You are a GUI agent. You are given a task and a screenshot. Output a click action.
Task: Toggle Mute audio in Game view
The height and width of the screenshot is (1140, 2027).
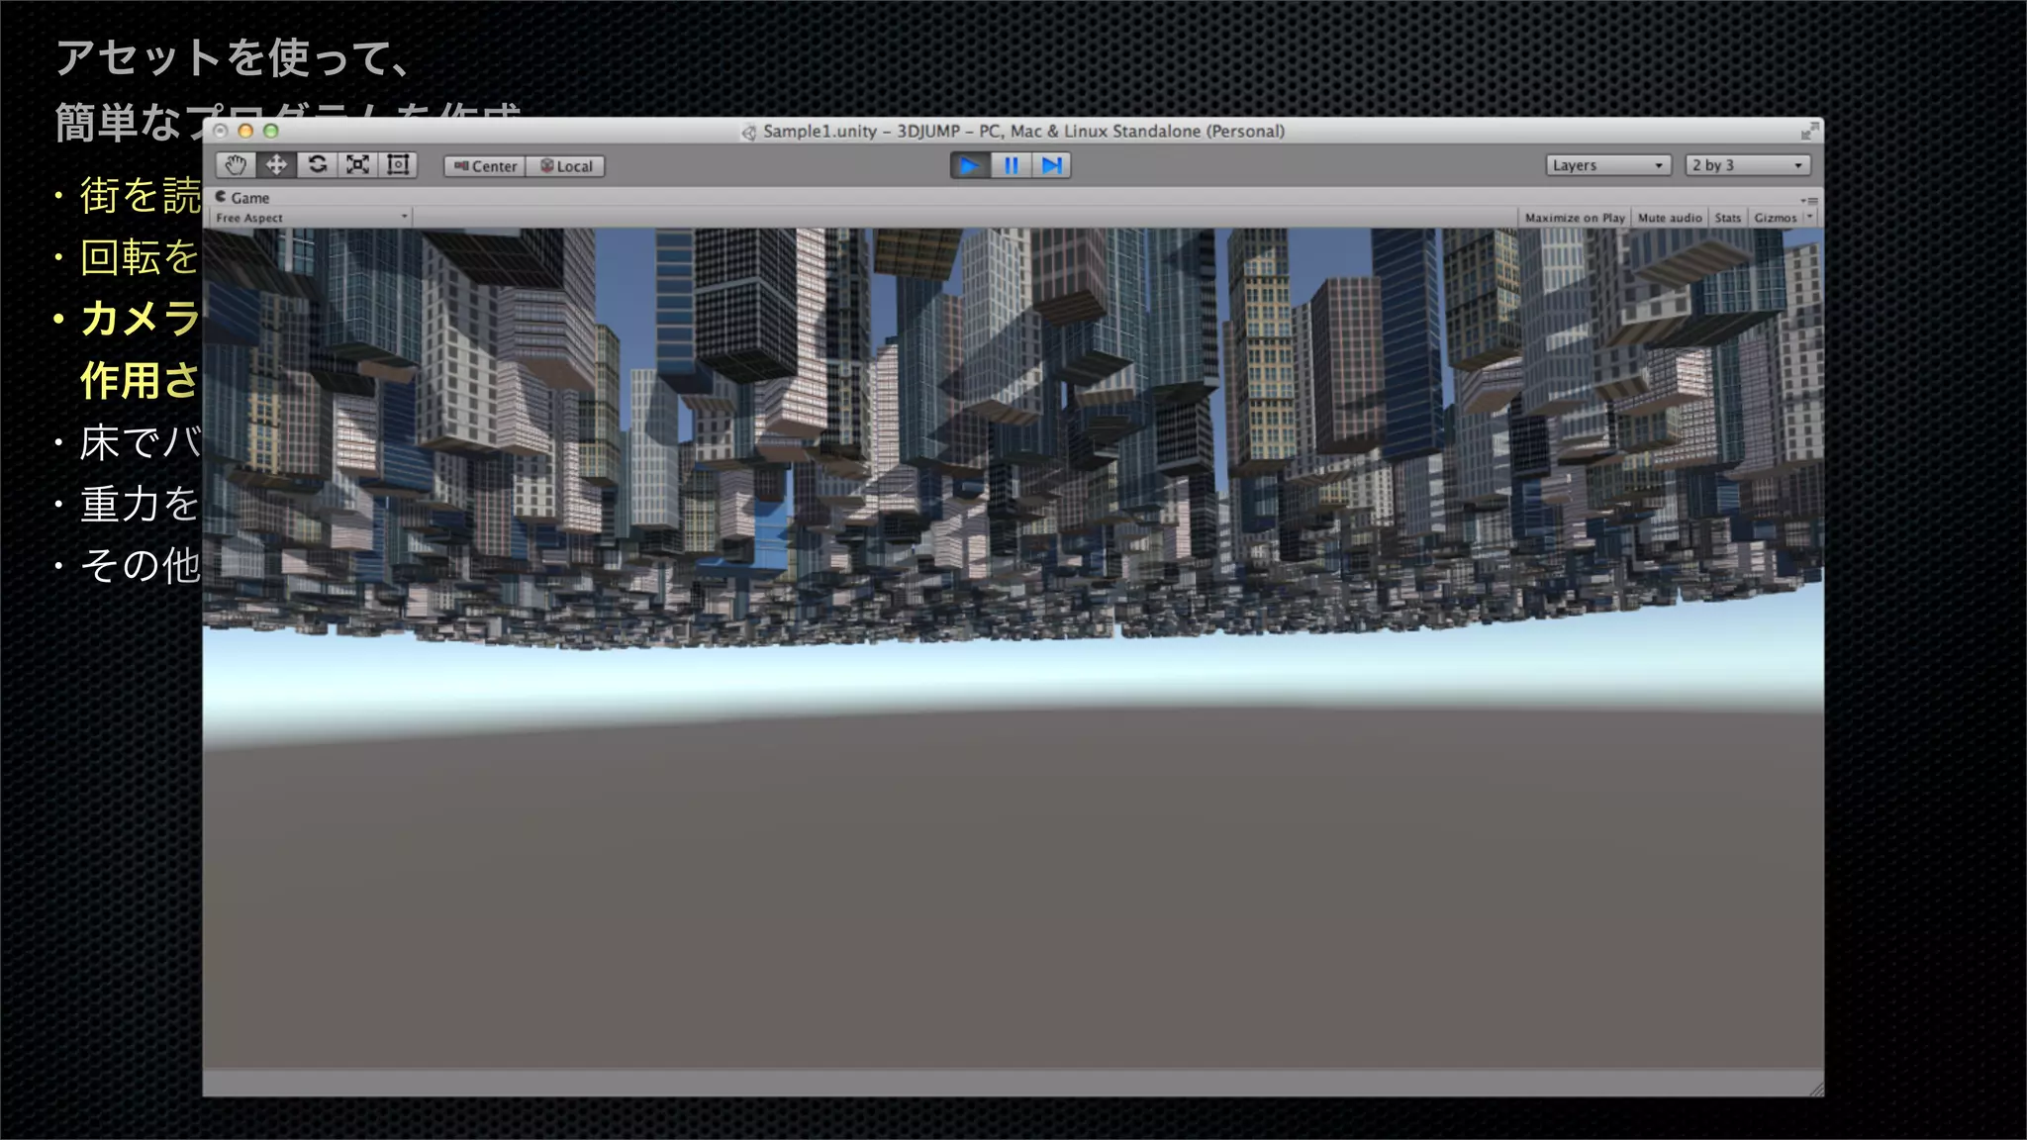(x=1670, y=218)
